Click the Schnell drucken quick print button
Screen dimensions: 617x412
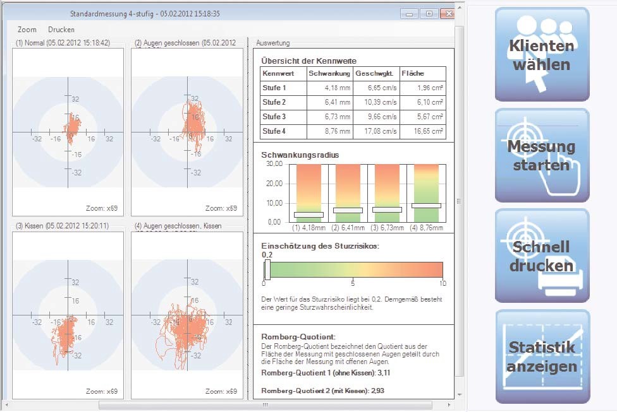tap(542, 256)
